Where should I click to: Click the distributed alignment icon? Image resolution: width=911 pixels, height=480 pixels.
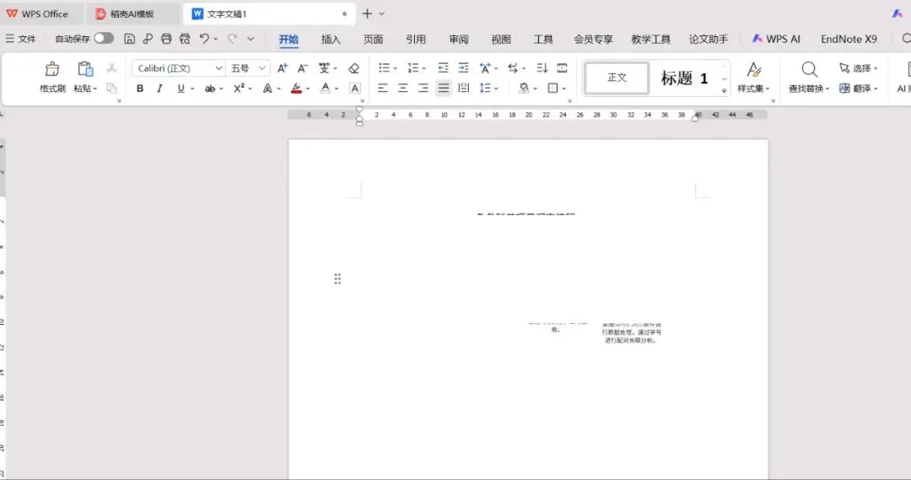click(464, 89)
